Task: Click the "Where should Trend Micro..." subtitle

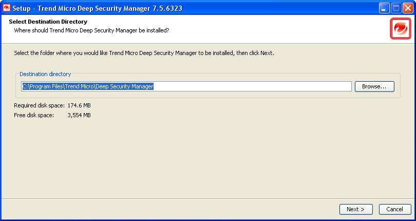Action: click(91, 30)
